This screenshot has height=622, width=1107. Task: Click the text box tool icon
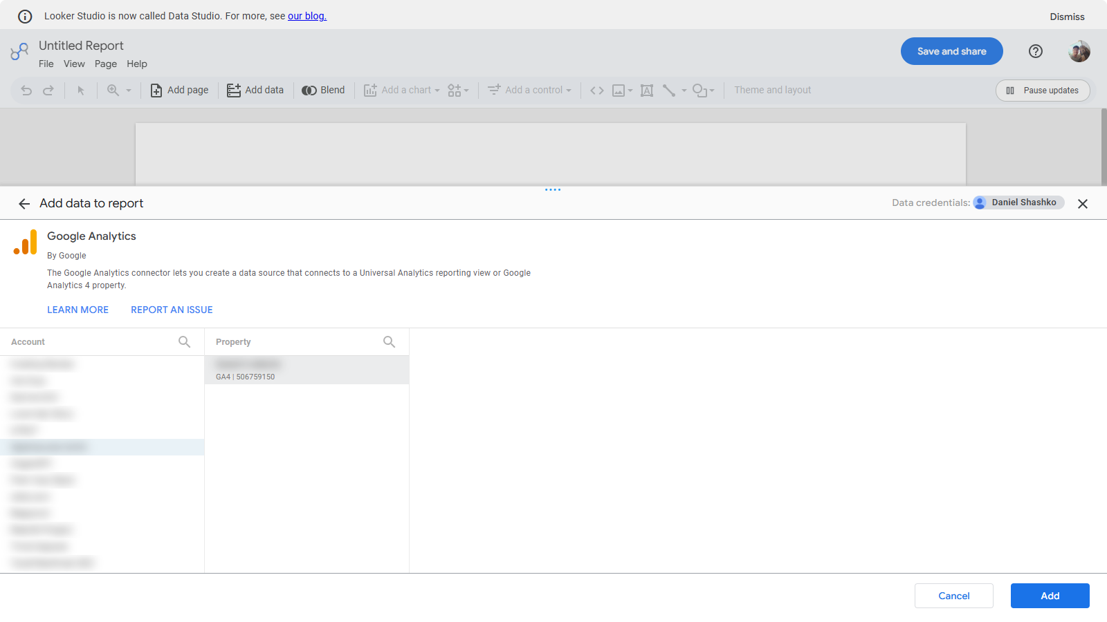coord(647,91)
